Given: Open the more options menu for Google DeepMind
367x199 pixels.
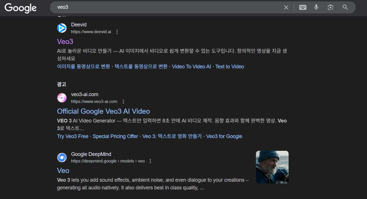Looking at the screenshot, I should click(x=151, y=161).
